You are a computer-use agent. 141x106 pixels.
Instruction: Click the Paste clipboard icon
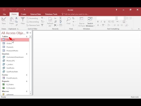click(x=11, y=20)
